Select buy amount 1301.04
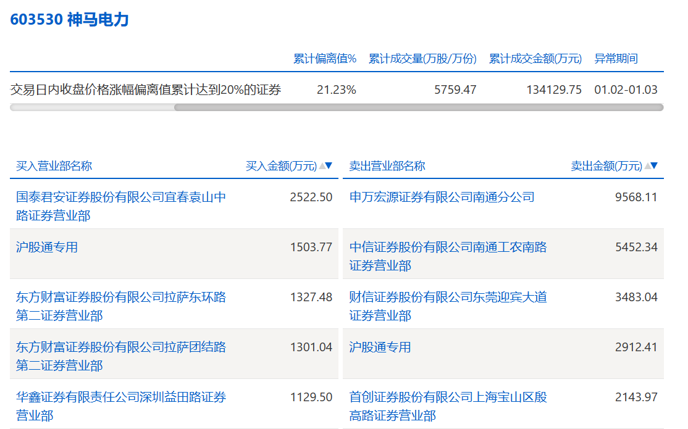Screen dimensions: 688x429 [311, 347]
